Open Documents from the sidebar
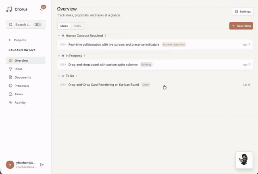Image resolution: width=258 pixels, height=174 pixels. [23, 78]
